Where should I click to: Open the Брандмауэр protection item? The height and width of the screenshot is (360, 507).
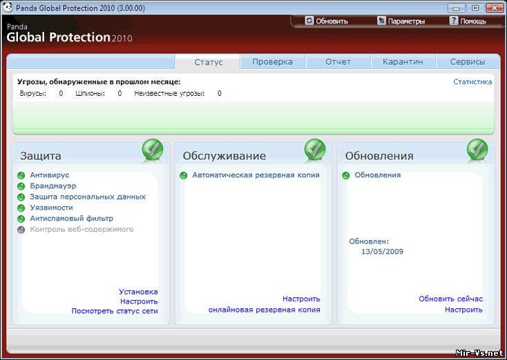pos(53,186)
